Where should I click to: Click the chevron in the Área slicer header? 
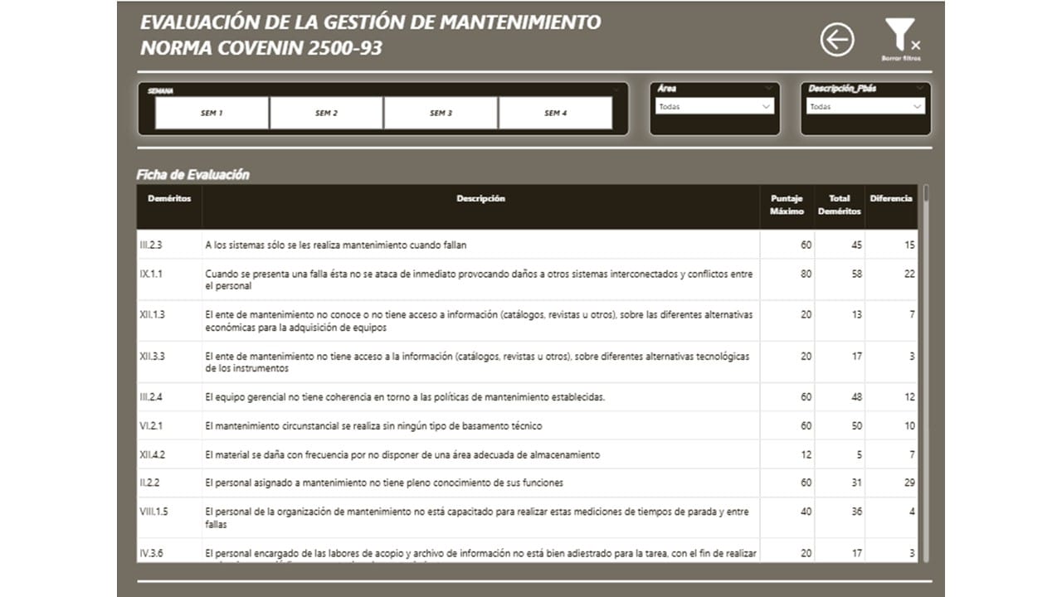[769, 88]
